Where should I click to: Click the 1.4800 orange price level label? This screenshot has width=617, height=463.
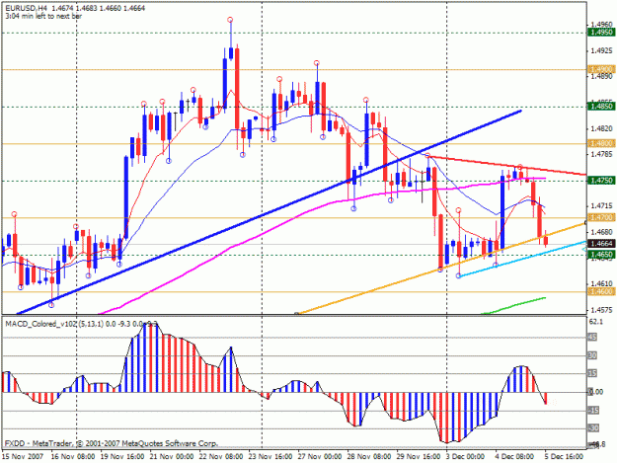point(601,143)
